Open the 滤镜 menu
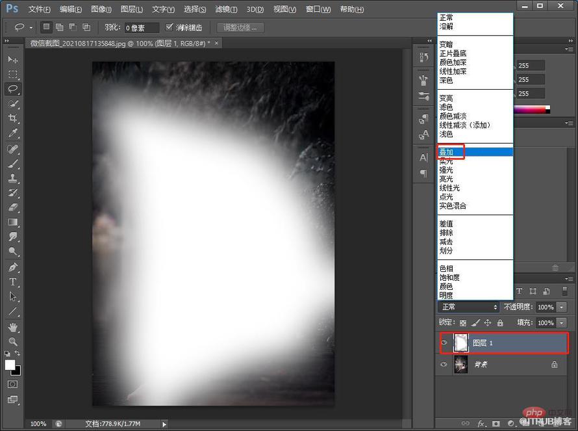The height and width of the screenshot is (431, 578). [x=226, y=9]
